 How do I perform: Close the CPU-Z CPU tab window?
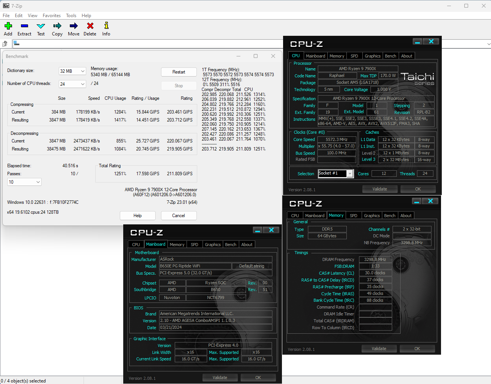431,42
